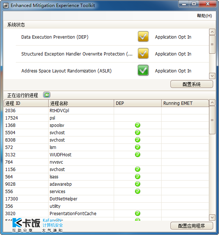This screenshot has height=235, width=219.
Task: Click the refresh running processes icon
Action: 47,95
